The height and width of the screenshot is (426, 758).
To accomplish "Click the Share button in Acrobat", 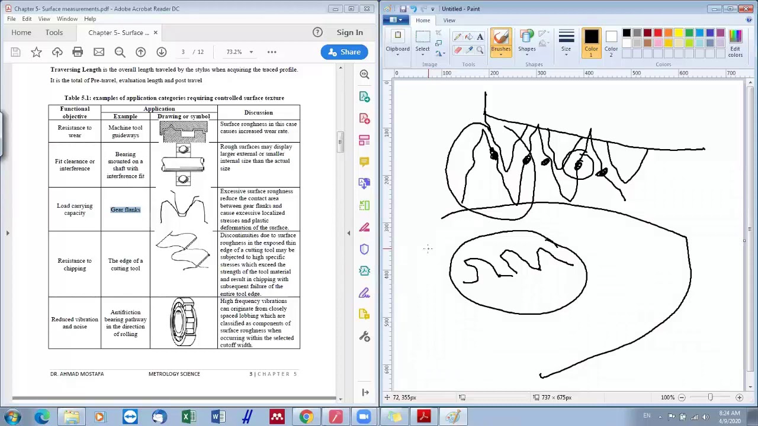I will (x=344, y=52).
